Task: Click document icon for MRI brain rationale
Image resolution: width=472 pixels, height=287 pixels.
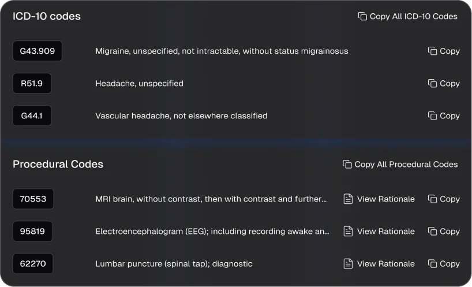Action: click(x=348, y=199)
